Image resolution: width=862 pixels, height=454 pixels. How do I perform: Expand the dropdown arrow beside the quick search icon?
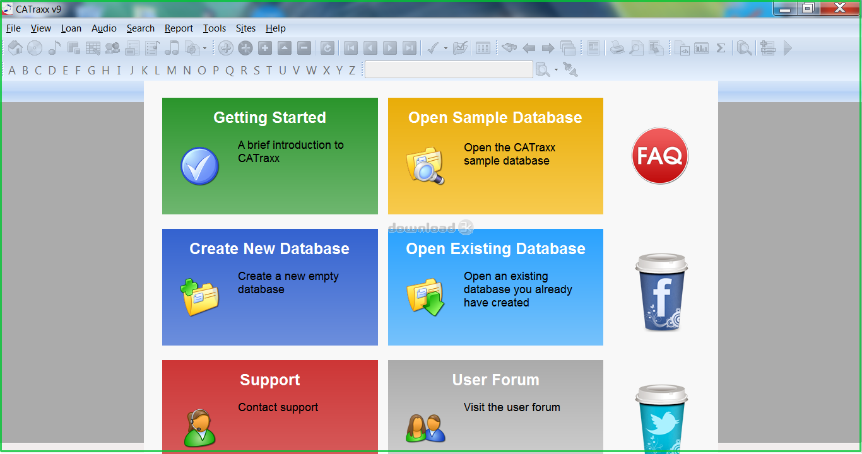click(x=556, y=70)
